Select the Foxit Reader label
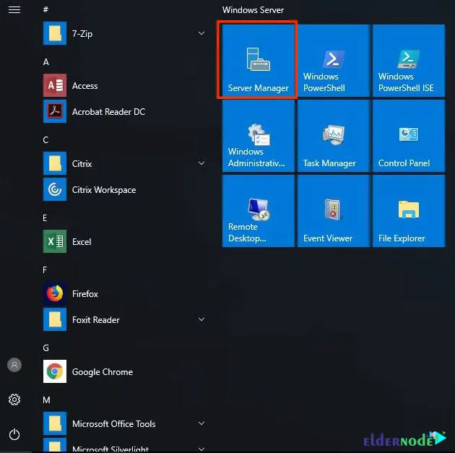 click(96, 320)
